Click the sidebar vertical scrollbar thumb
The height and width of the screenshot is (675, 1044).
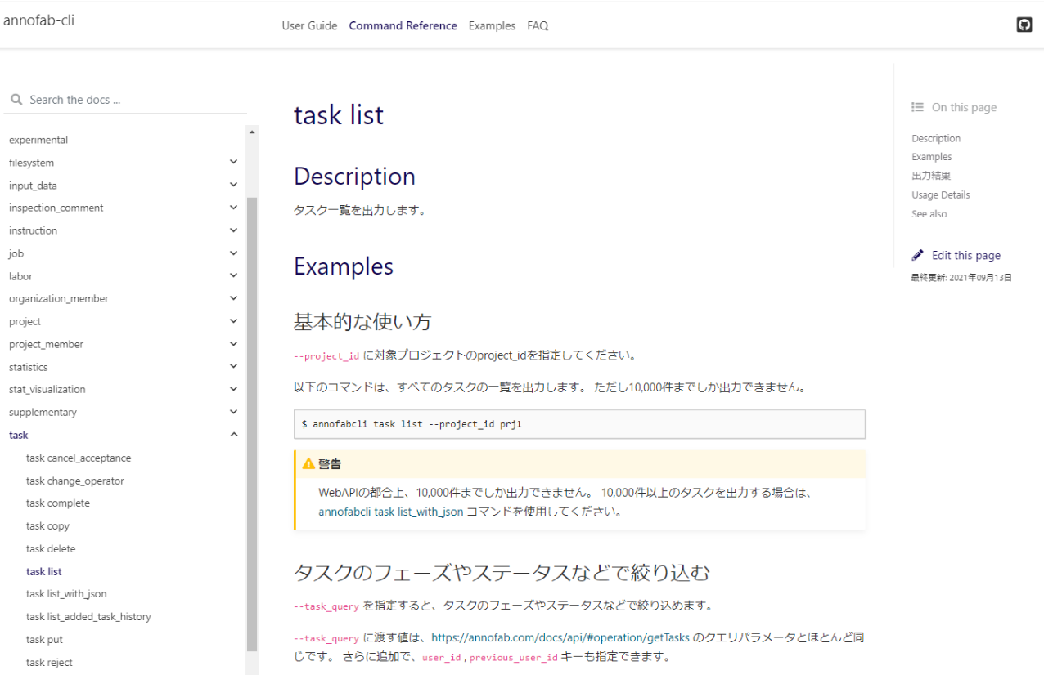pos(252,423)
